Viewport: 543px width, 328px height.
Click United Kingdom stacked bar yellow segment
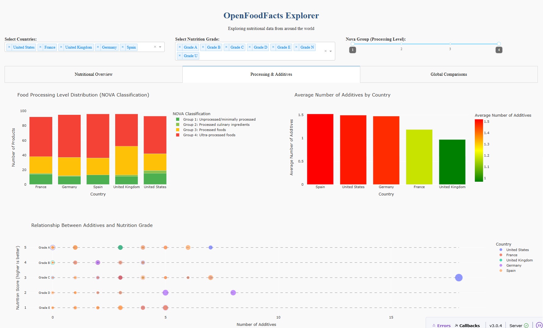tap(127, 160)
